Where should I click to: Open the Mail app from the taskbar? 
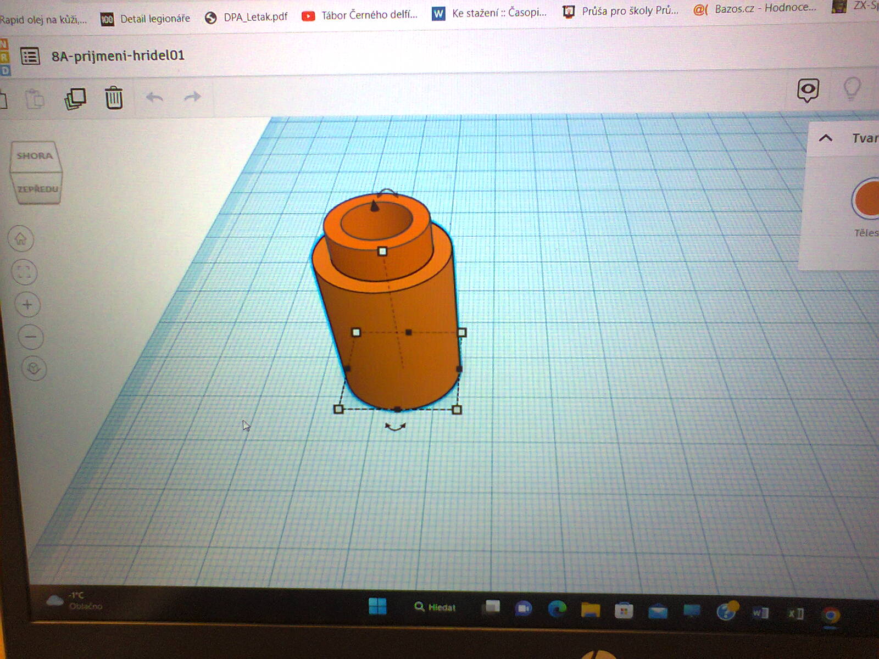click(x=658, y=611)
